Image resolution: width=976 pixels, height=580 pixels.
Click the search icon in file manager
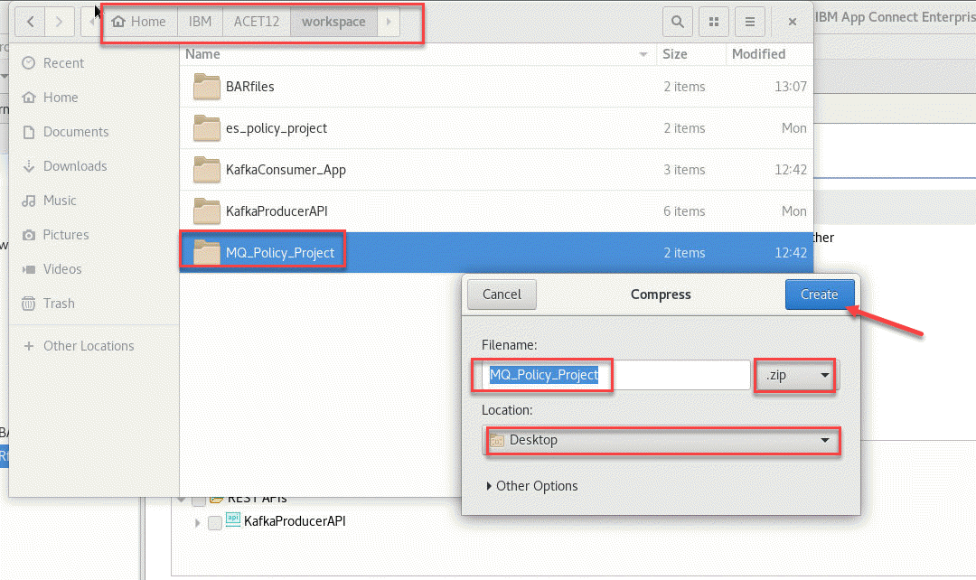click(677, 22)
